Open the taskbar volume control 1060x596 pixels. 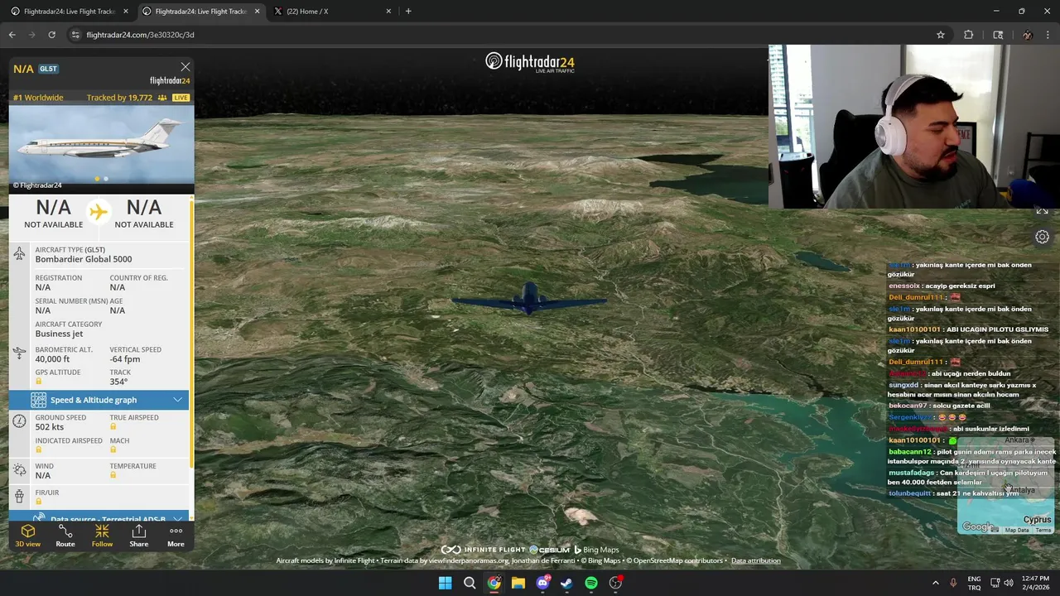[x=1008, y=583]
